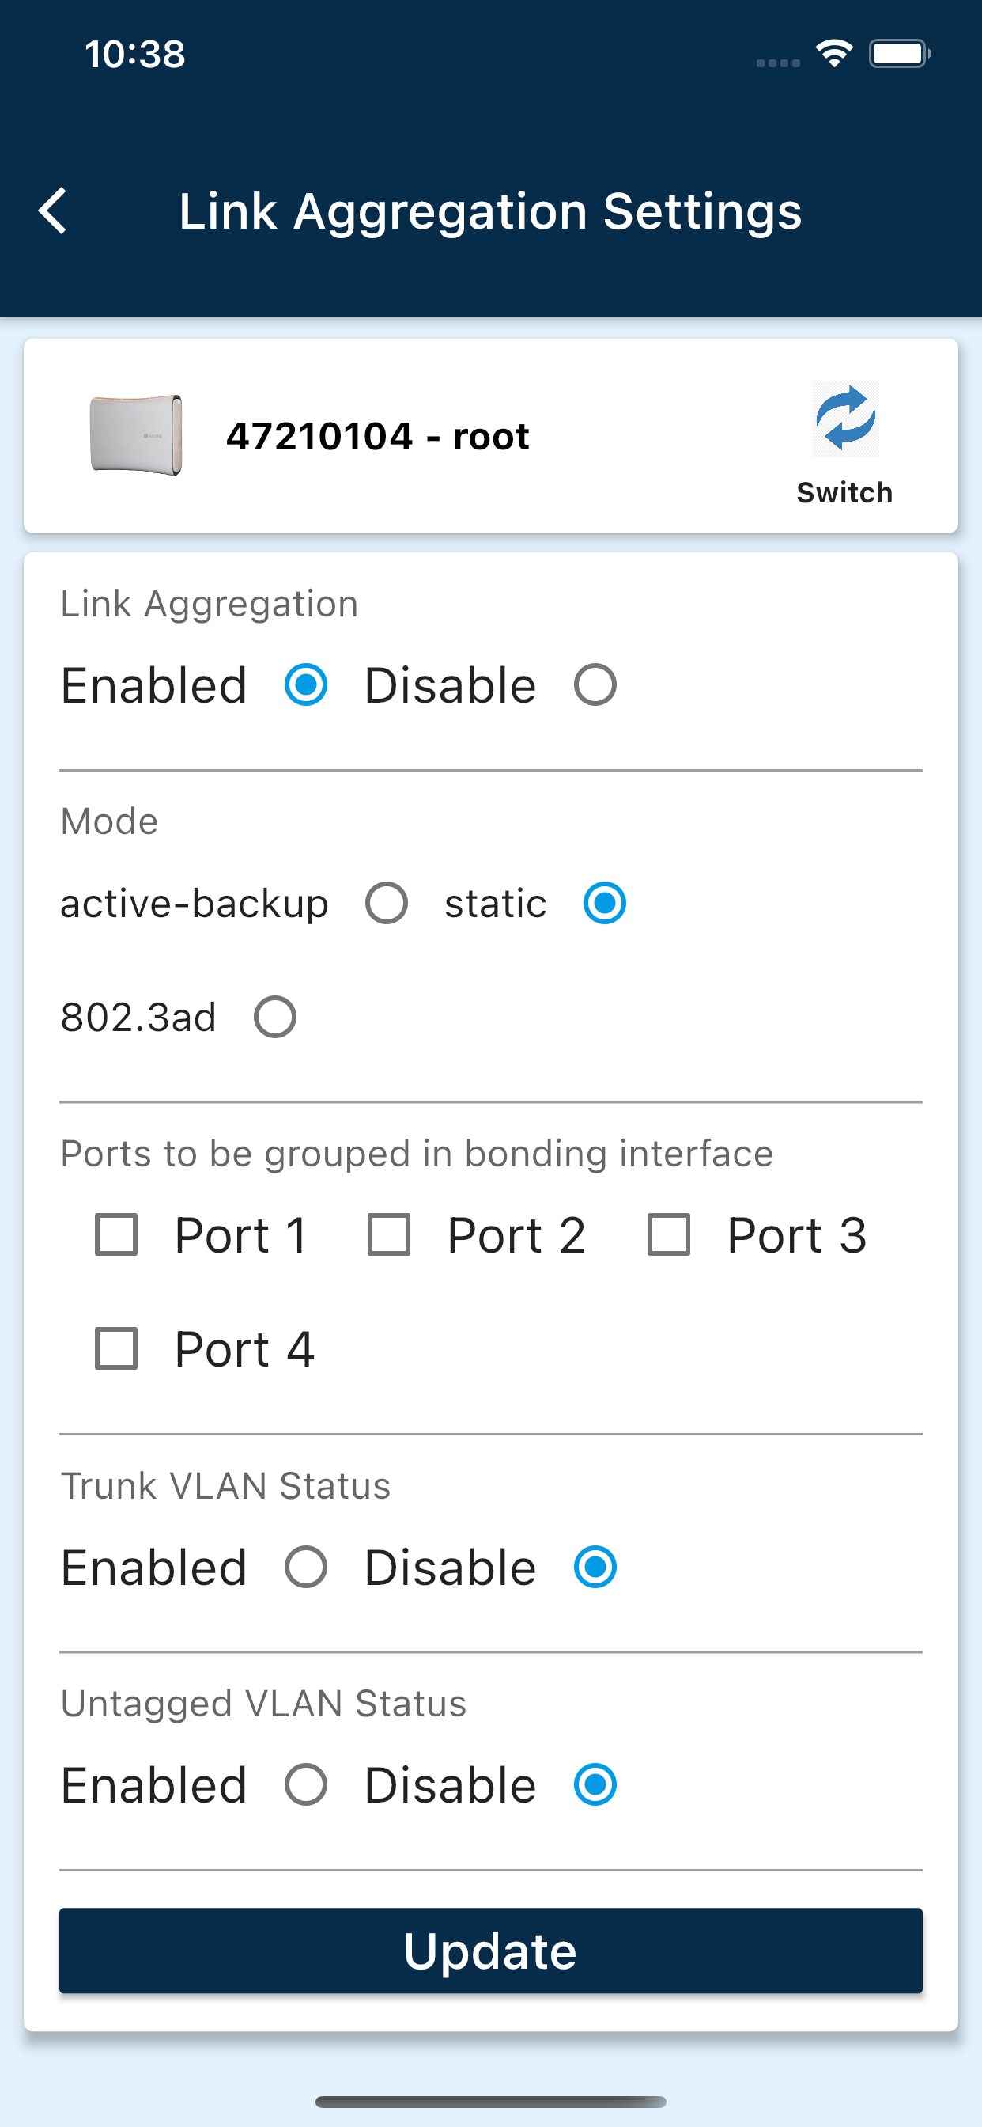Check the Port 3 checkbox
Screen dimensions: 982x2127
coord(668,1235)
